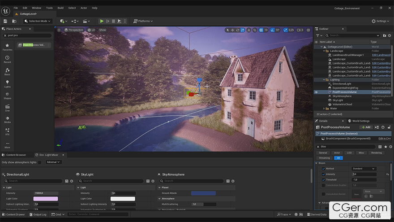Click the viewport hamburger options icon
This screenshot has height=222, width=394.
59,30
